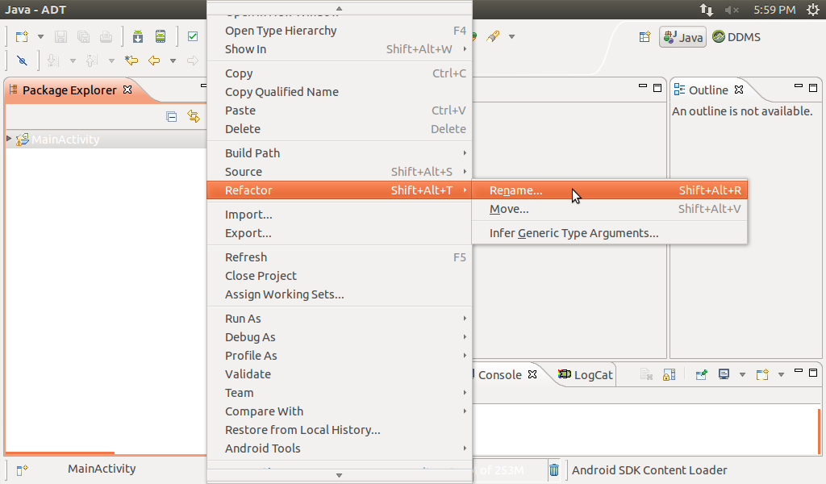This screenshot has width=826, height=484.
Task: Open the Next Annotation dropdown arrow
Action: click(x=73, y=61)
